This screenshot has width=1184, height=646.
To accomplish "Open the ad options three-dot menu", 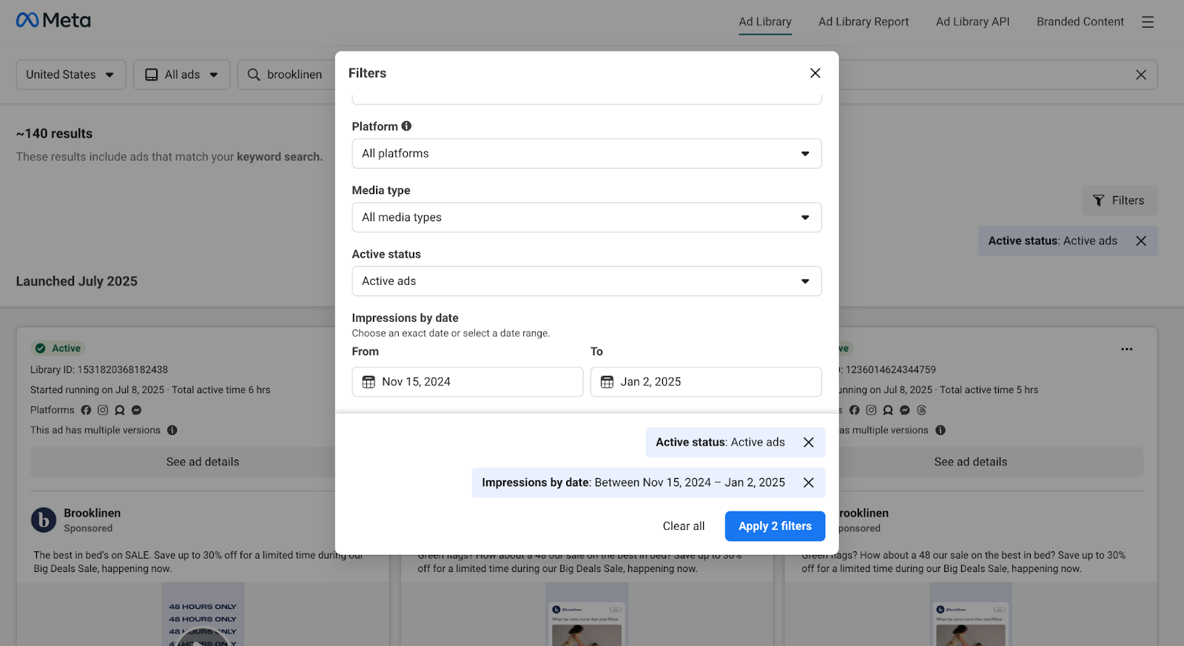I will pos(1126,349).
